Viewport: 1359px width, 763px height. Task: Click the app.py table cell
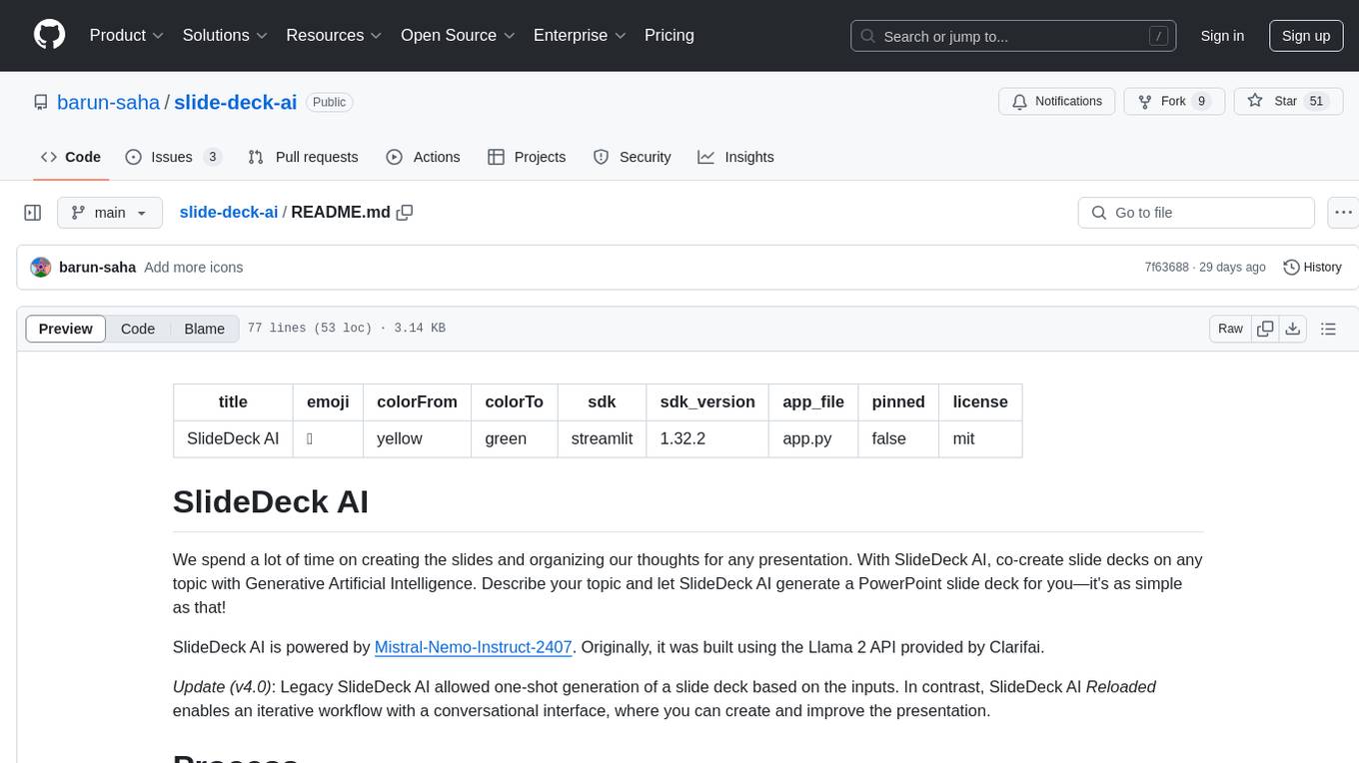coord(813,438)
